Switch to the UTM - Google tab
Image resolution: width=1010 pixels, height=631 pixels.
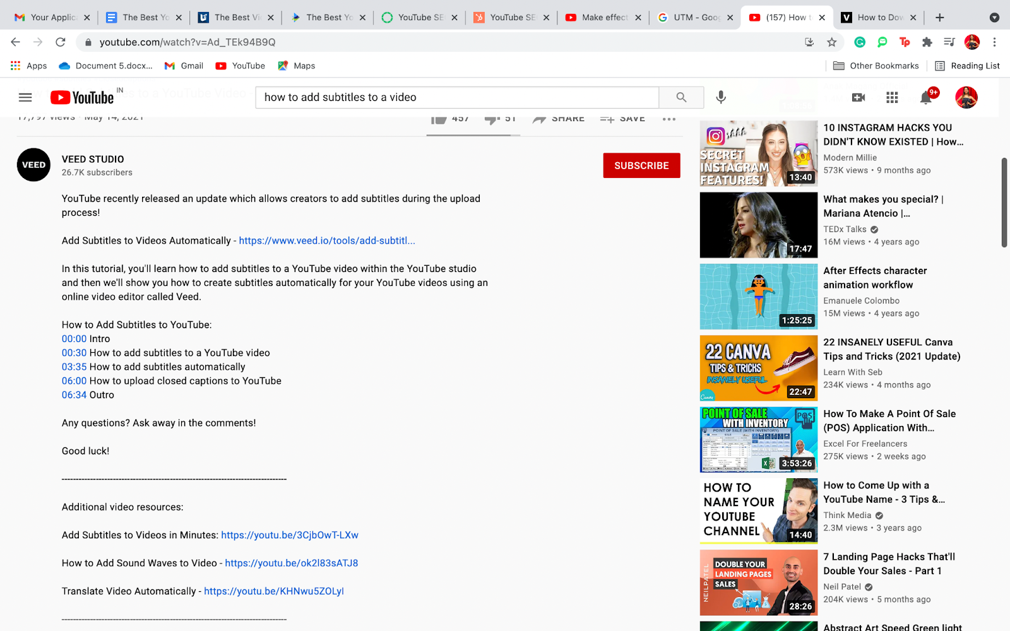[695, 18]
